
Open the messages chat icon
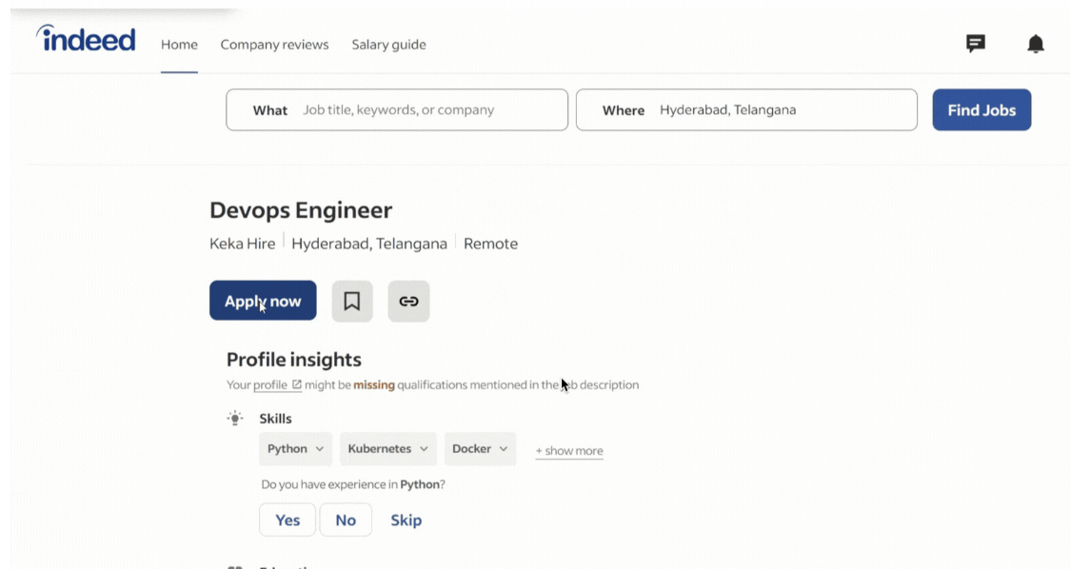(x=976, y=44)
